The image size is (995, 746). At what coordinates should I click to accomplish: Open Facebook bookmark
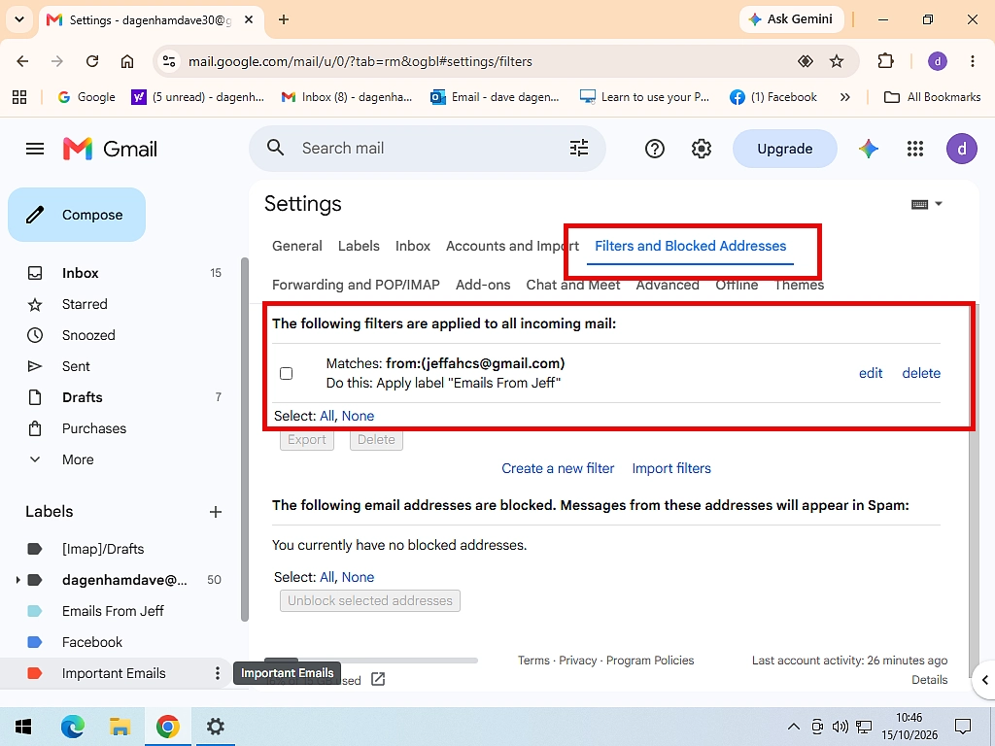[x=772, y=97]
